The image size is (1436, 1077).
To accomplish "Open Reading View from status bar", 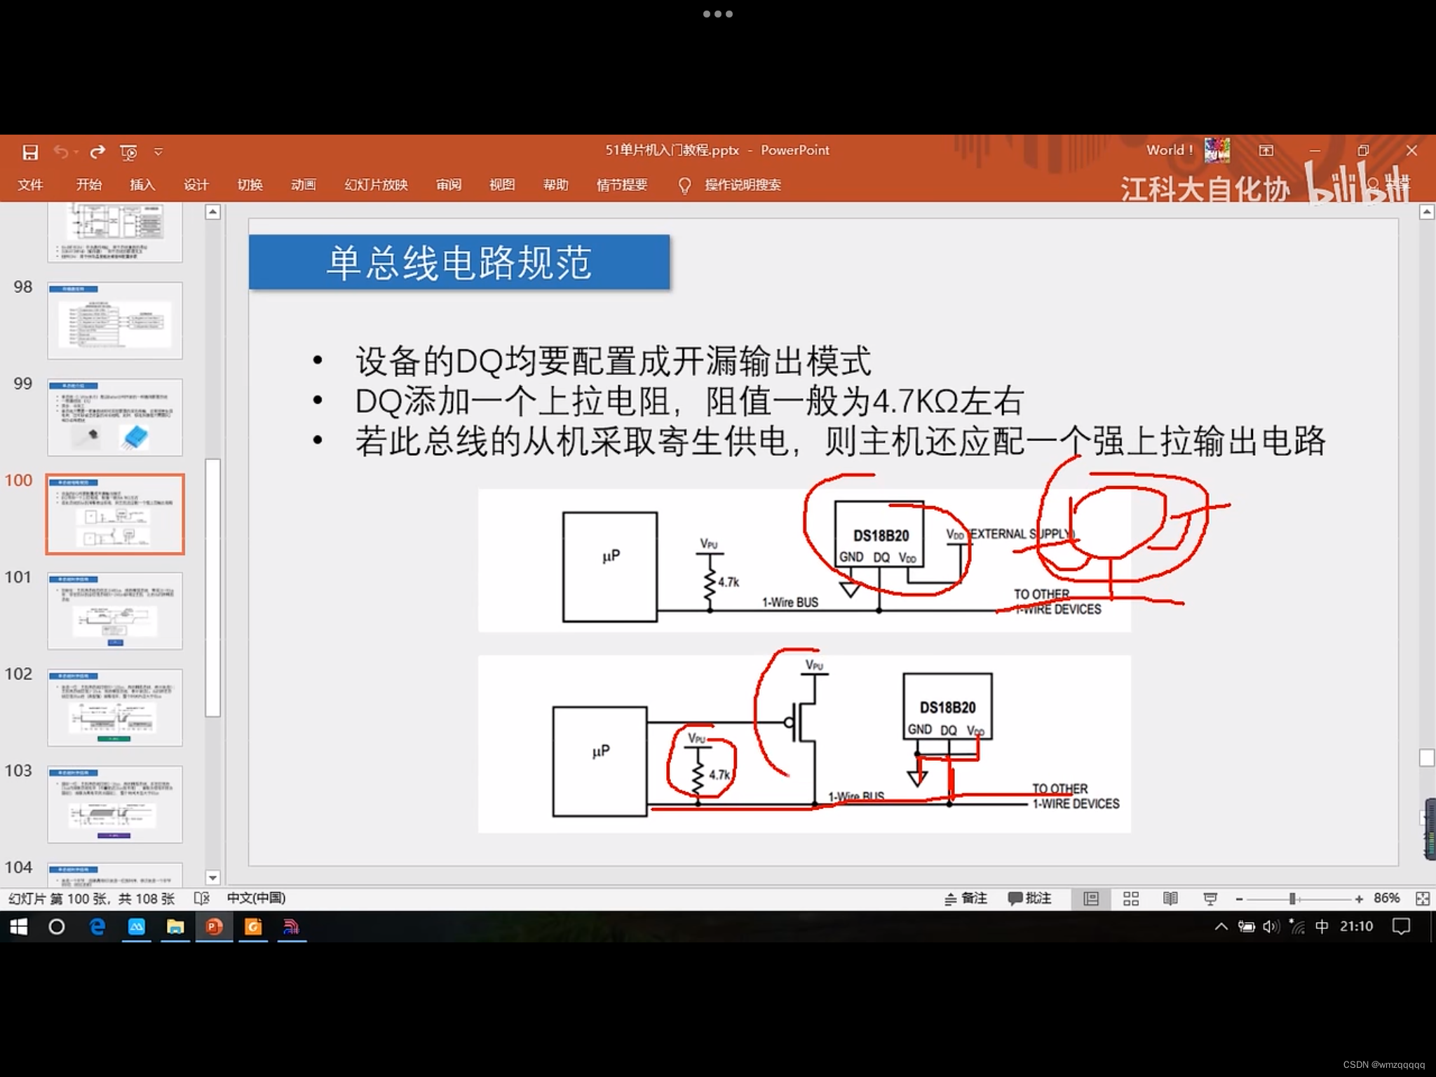I will (1170, 899).
